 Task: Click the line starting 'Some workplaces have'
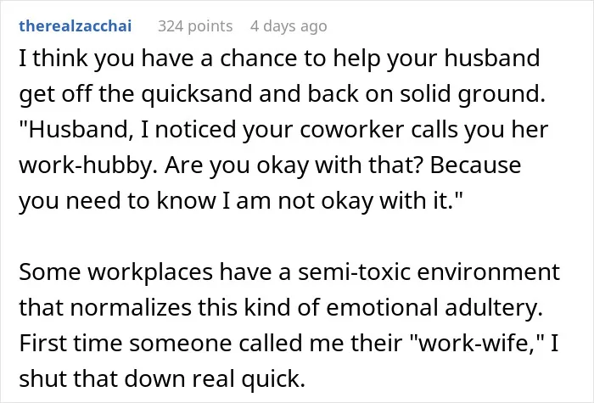289,272
